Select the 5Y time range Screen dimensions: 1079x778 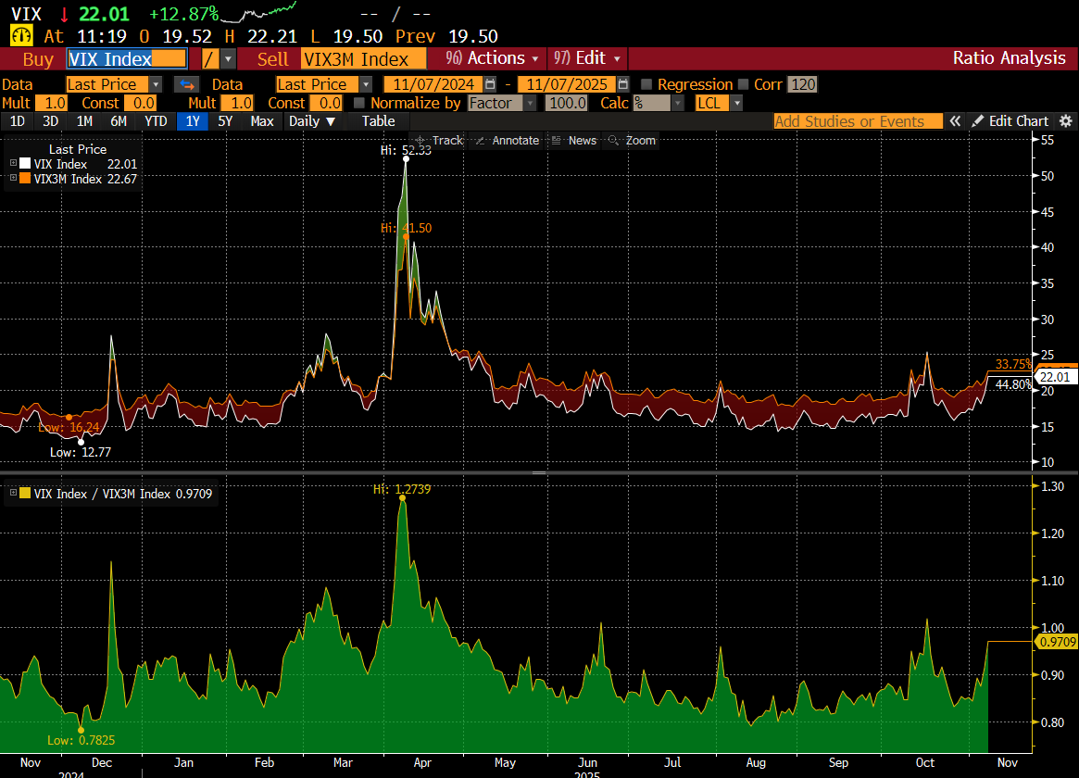(225, 121)
